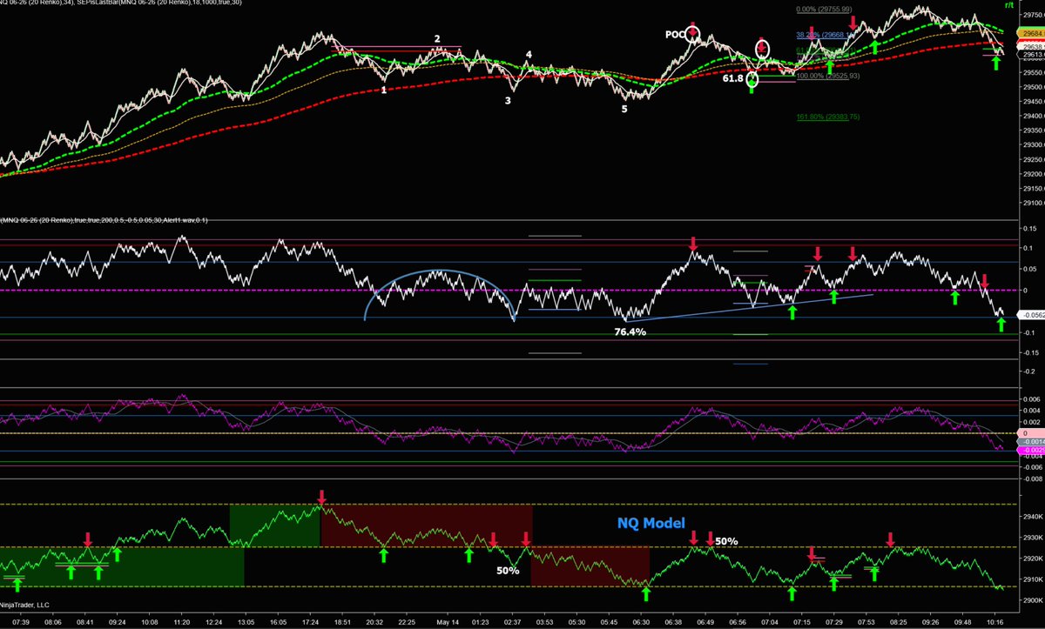Click the 76.4% annotation in oscillator panel
This screenshot has width=1045, height=629.
(630, 331)
